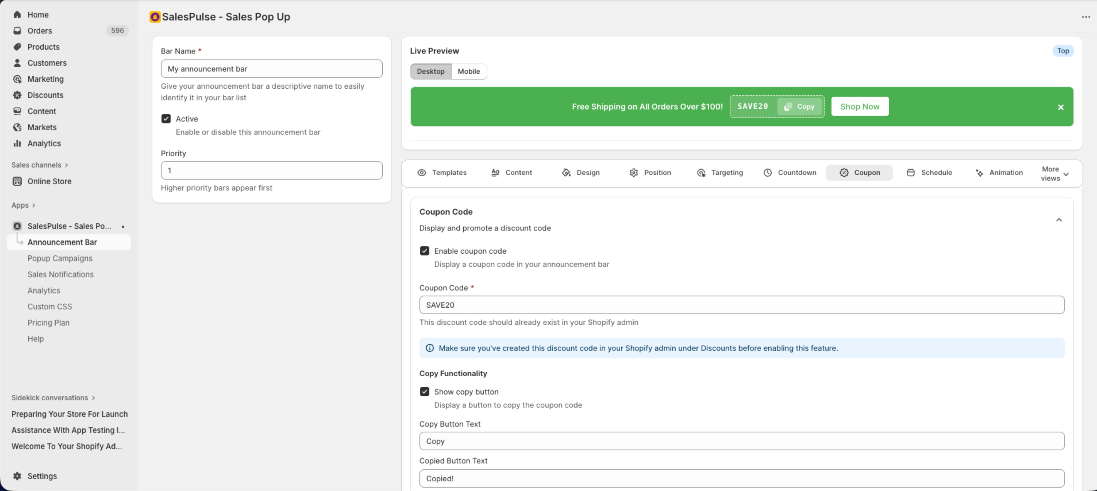Open the Design settings icon
This screenshot has width=1097, height=491.
[x=566, y=172]
